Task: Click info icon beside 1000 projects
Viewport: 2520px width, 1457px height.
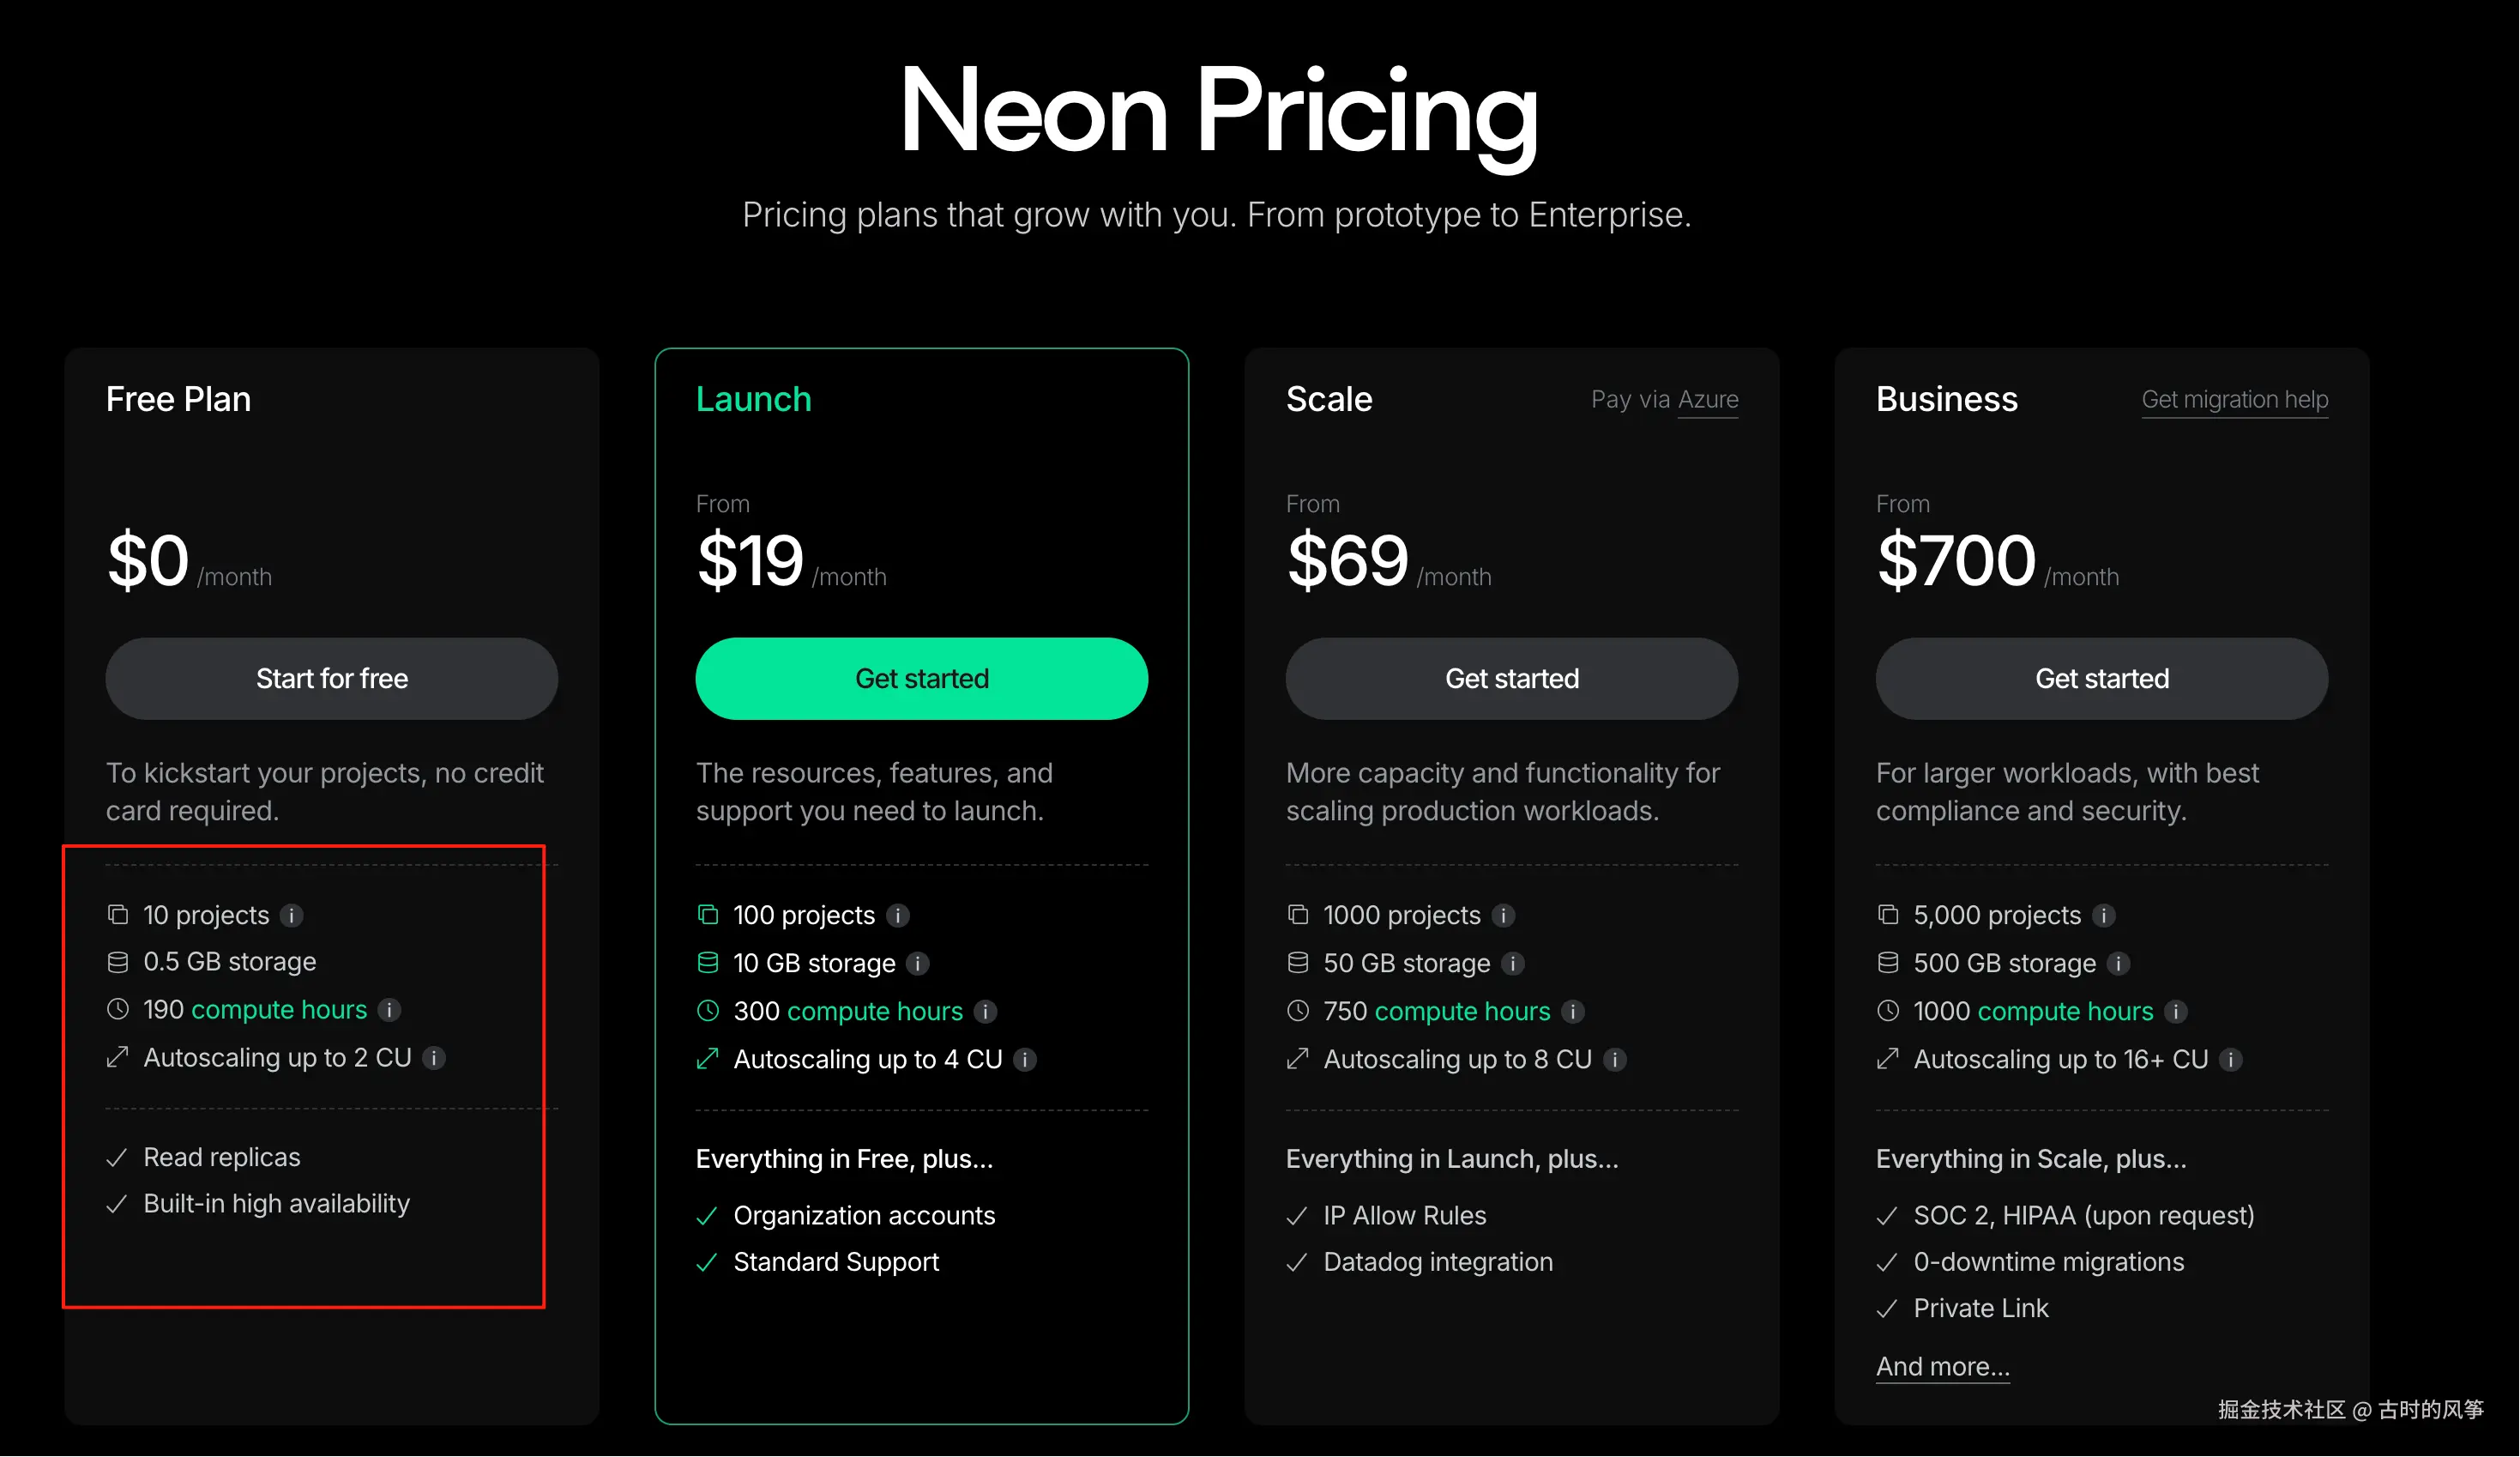Action: point(1503,916)
